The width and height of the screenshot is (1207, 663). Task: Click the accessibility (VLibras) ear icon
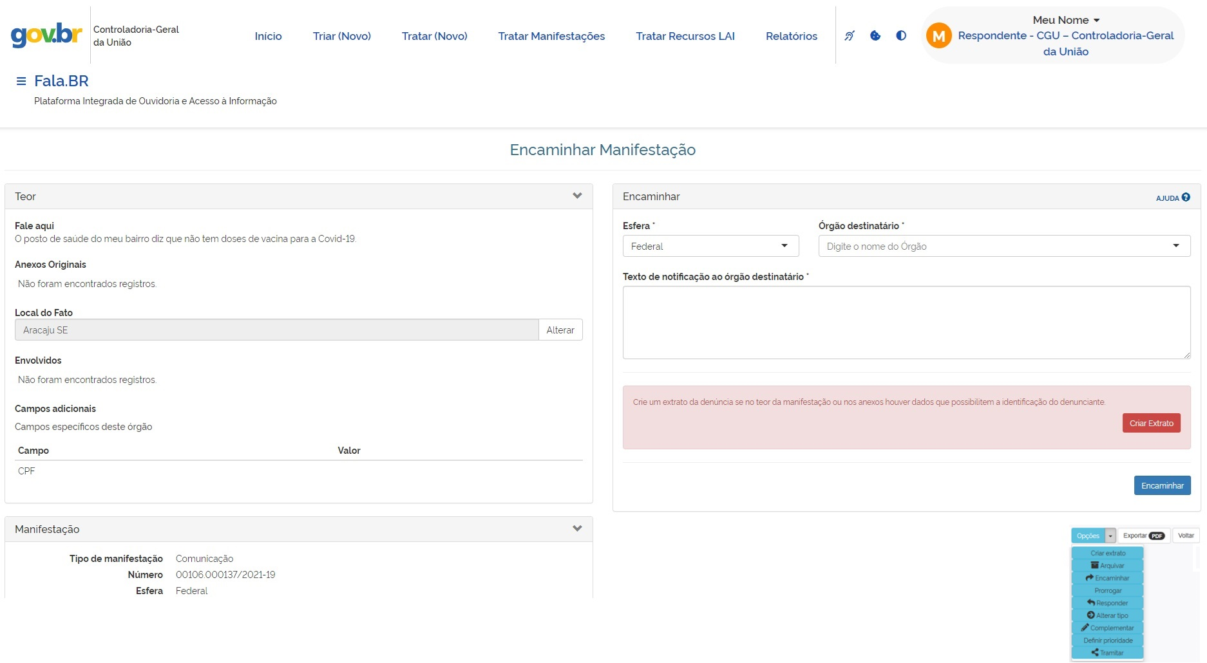850,36
